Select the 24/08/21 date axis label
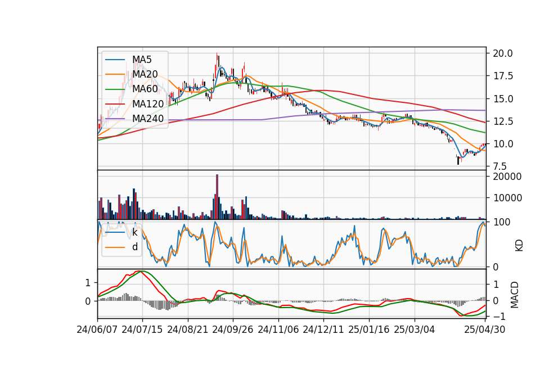540x388 pixels. pyautogui.click(x=188, y=330)
